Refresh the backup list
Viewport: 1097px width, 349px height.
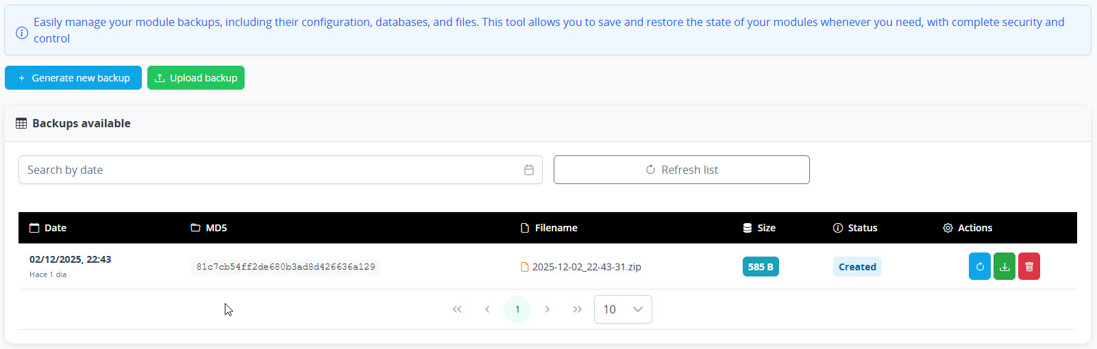click(682, 170)
